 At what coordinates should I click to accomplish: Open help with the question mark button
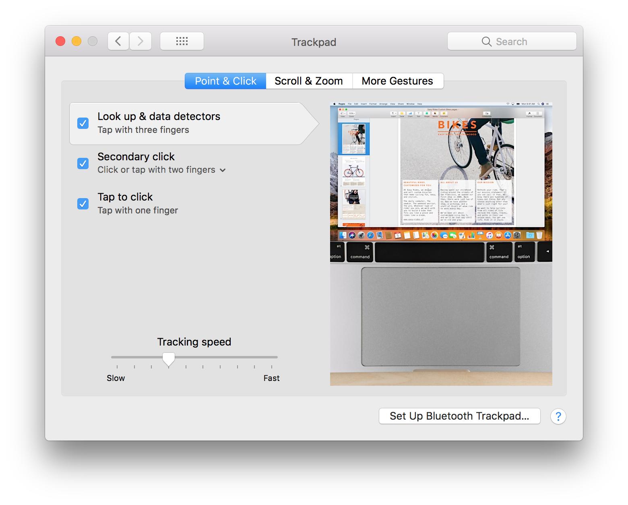pos(558,416)
